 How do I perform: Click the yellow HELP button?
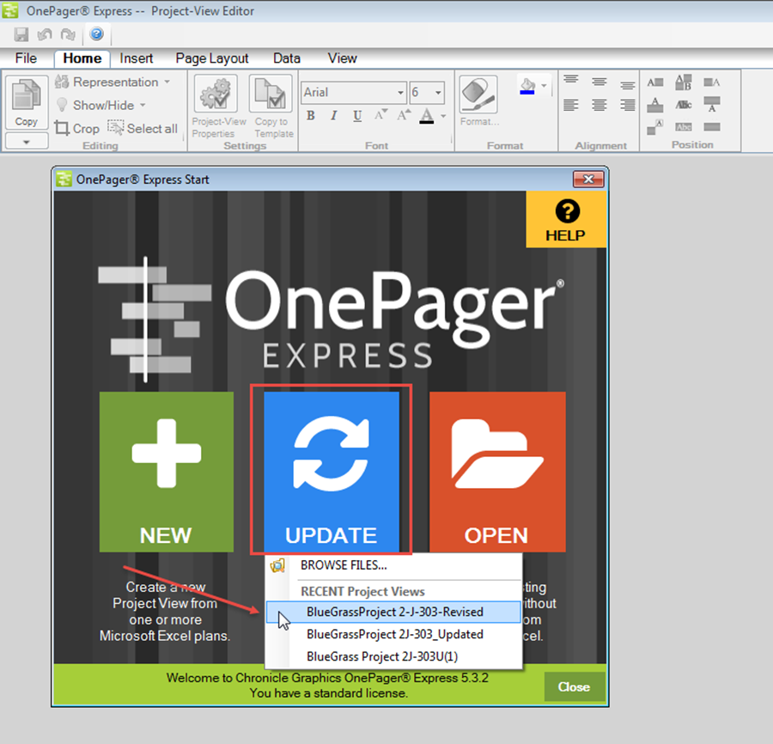tap(566, 219)
